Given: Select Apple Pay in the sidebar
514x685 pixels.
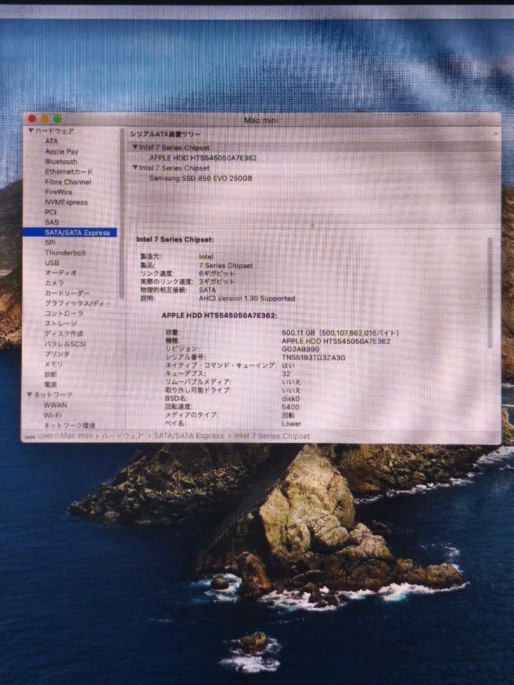Looking at the screenshot, I should coord(62,152).
